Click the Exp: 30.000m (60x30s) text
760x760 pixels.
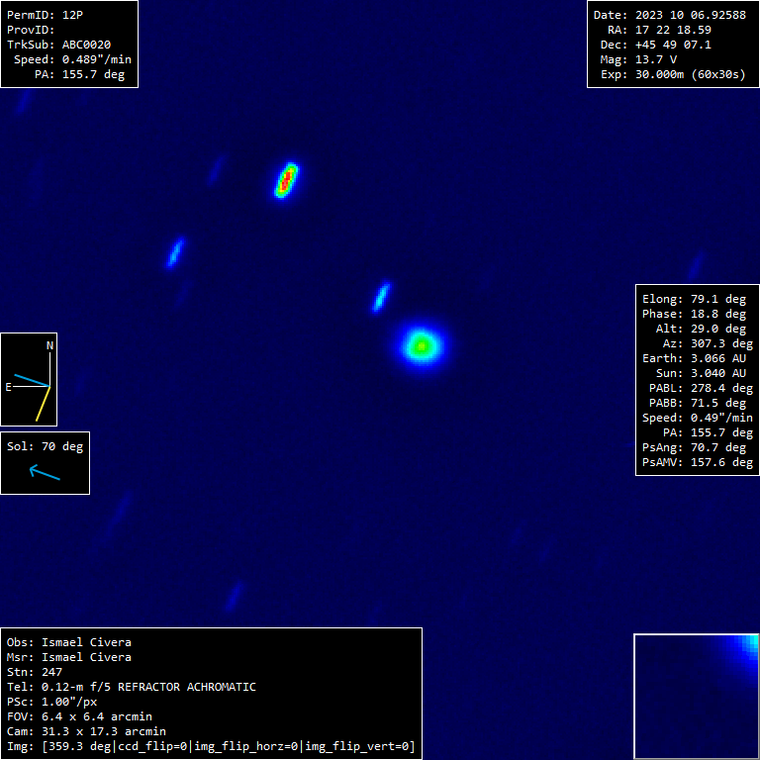coord(673,74)
